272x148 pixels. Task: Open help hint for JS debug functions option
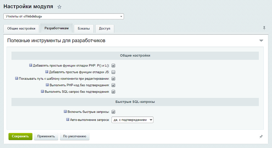(x=47, y=72)
